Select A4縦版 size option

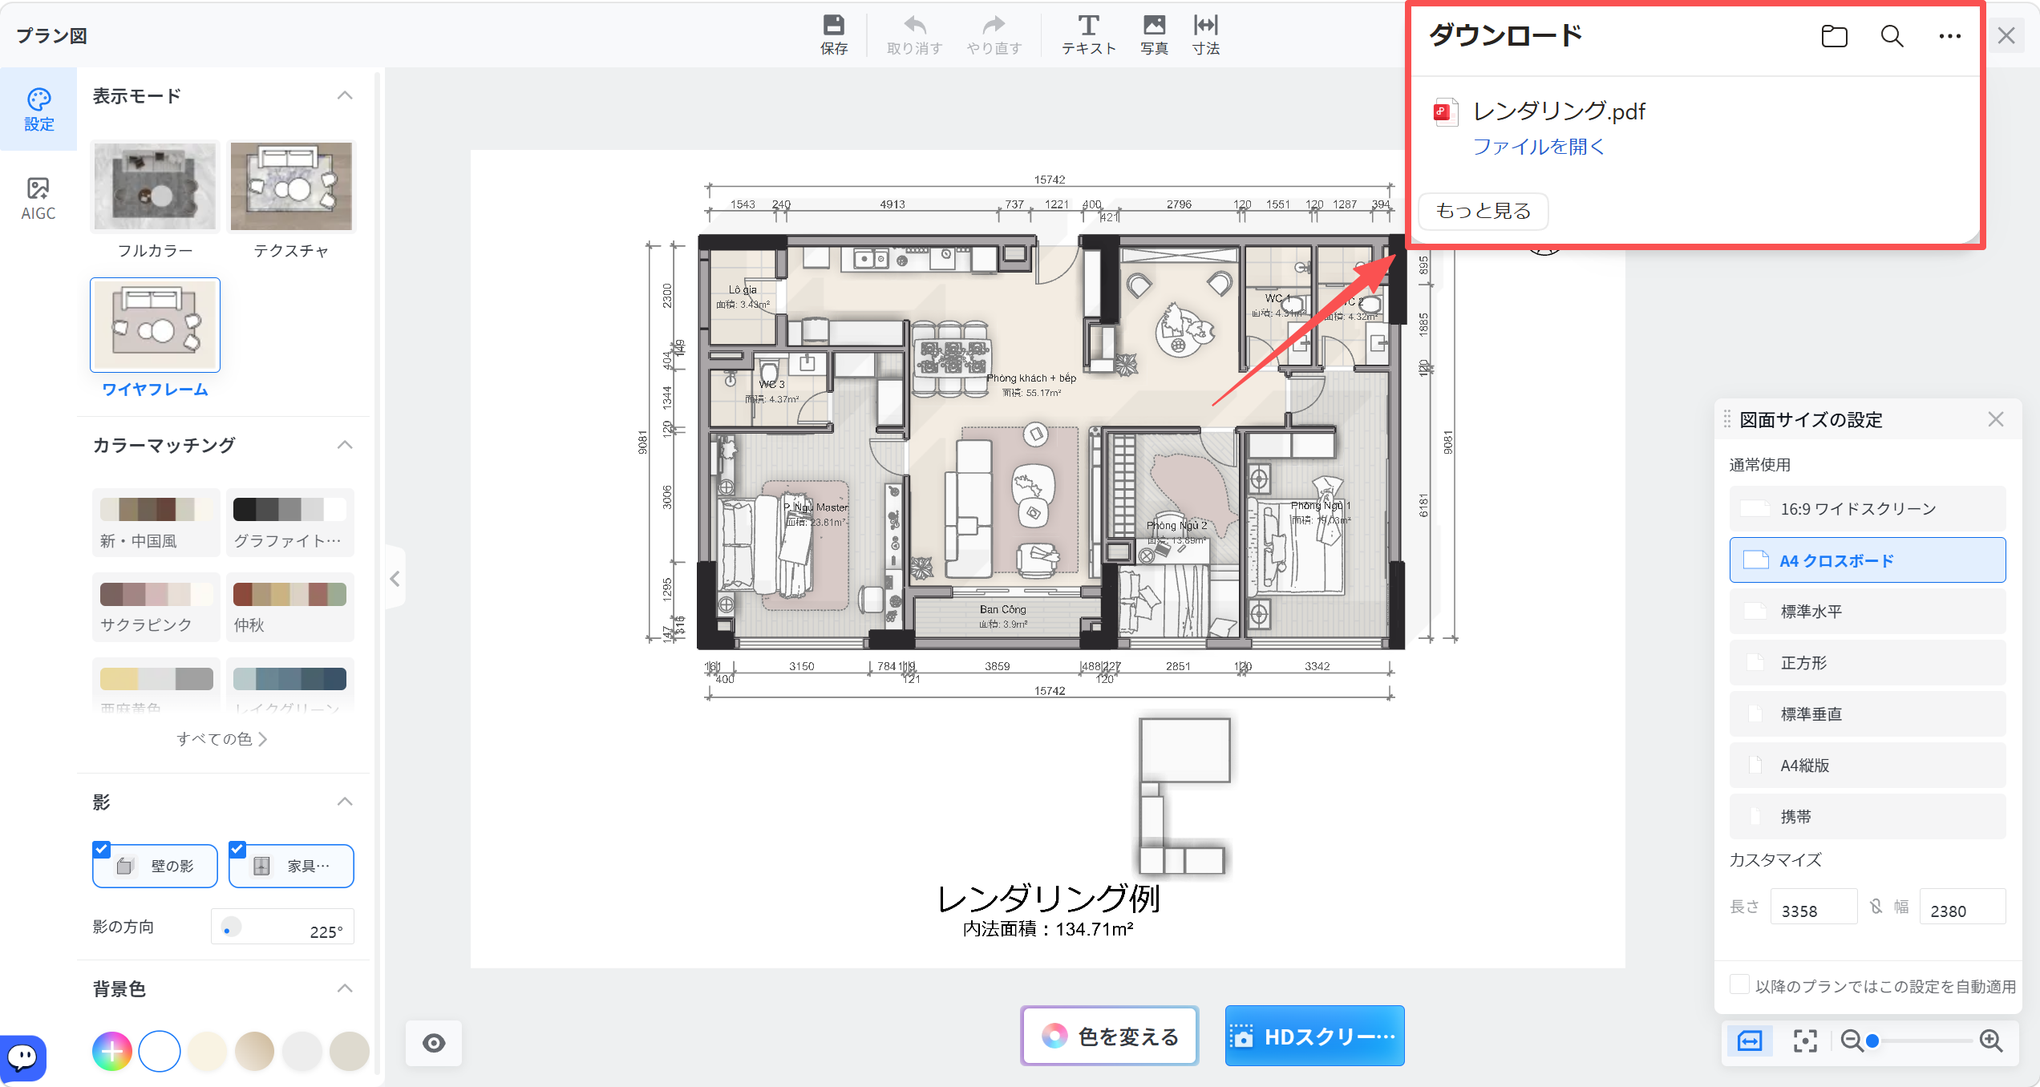[1868, 766]
